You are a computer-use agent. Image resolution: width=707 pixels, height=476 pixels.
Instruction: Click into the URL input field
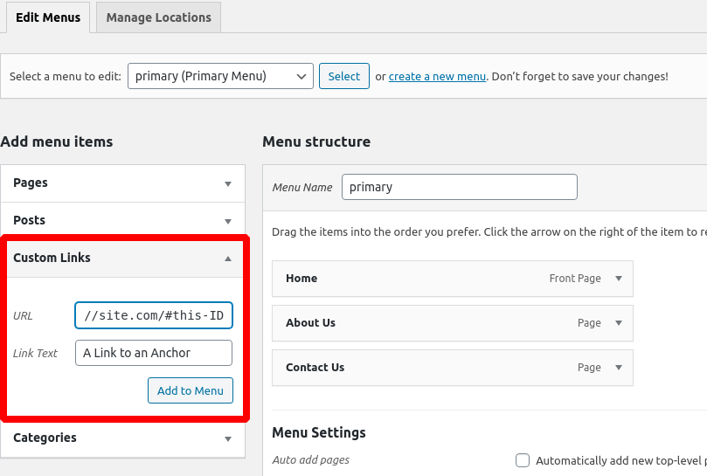tap(154, 315)
